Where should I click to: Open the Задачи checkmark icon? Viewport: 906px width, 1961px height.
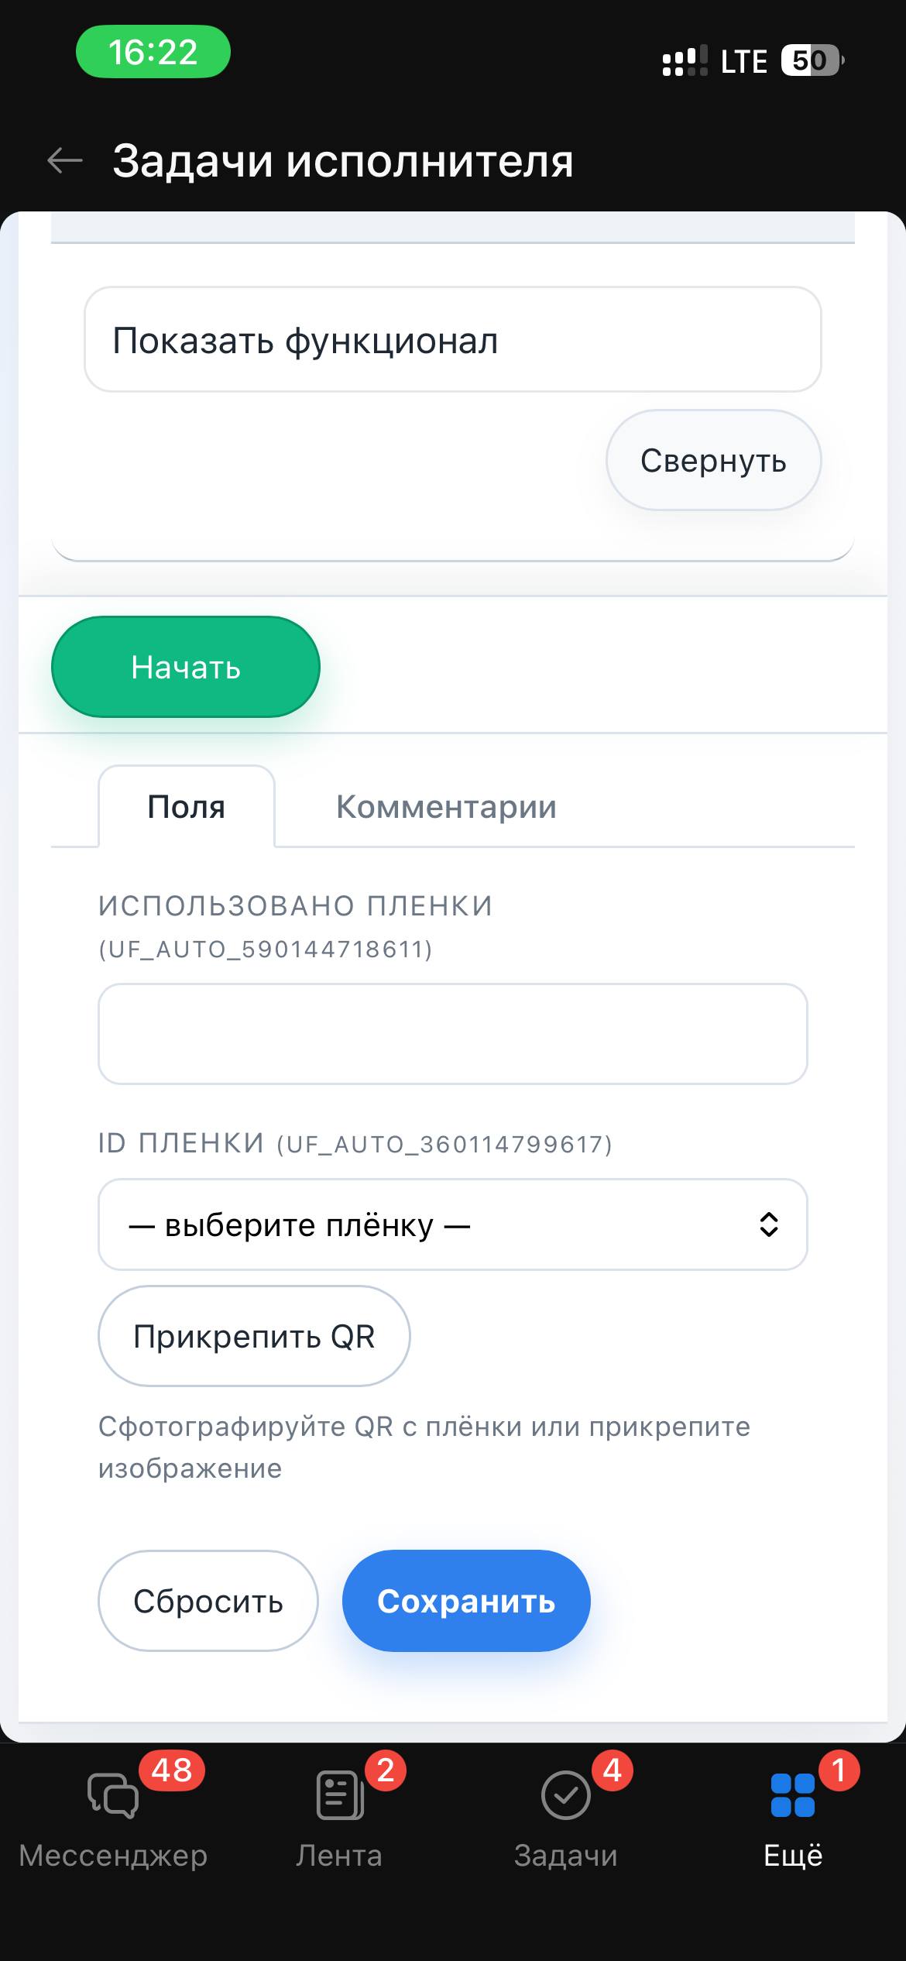click(x=565, y=1795)
